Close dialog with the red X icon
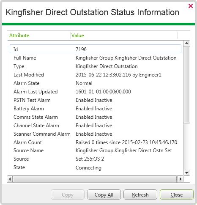This screenshot has height=205, width=197. tap(191, 6)
